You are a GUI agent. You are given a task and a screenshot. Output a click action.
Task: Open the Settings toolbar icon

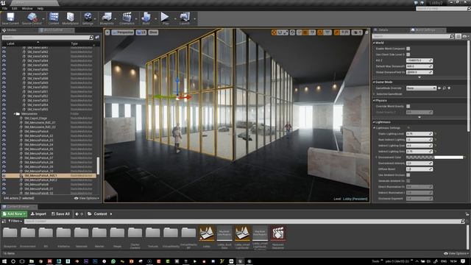(88, 18)
